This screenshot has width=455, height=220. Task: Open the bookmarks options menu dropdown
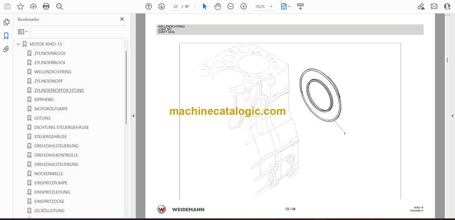pyautogui.click(x=23, y=31)
